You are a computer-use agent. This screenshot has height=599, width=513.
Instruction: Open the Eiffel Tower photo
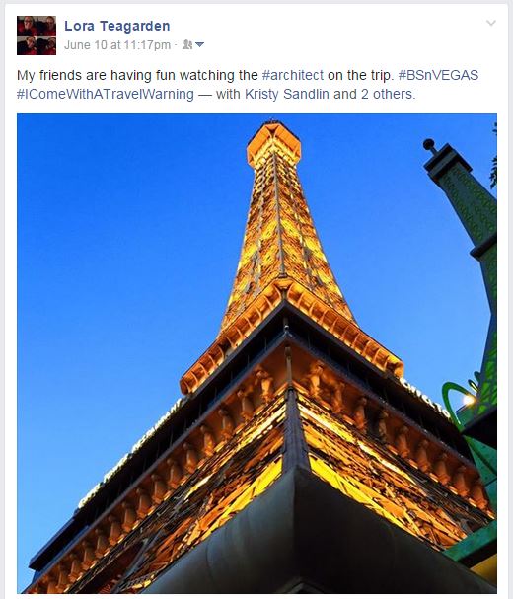(x=256, y=353)
